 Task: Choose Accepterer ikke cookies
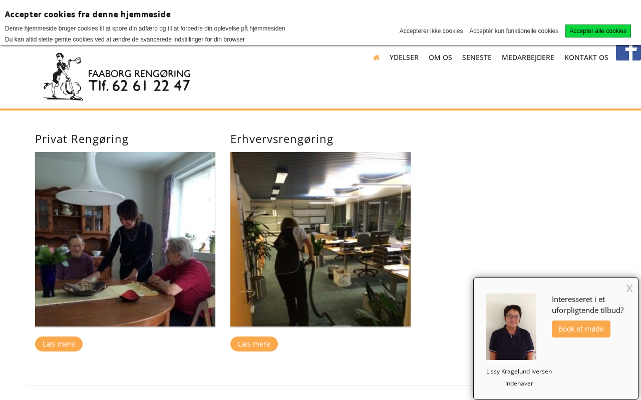click(x=431, y=31)
